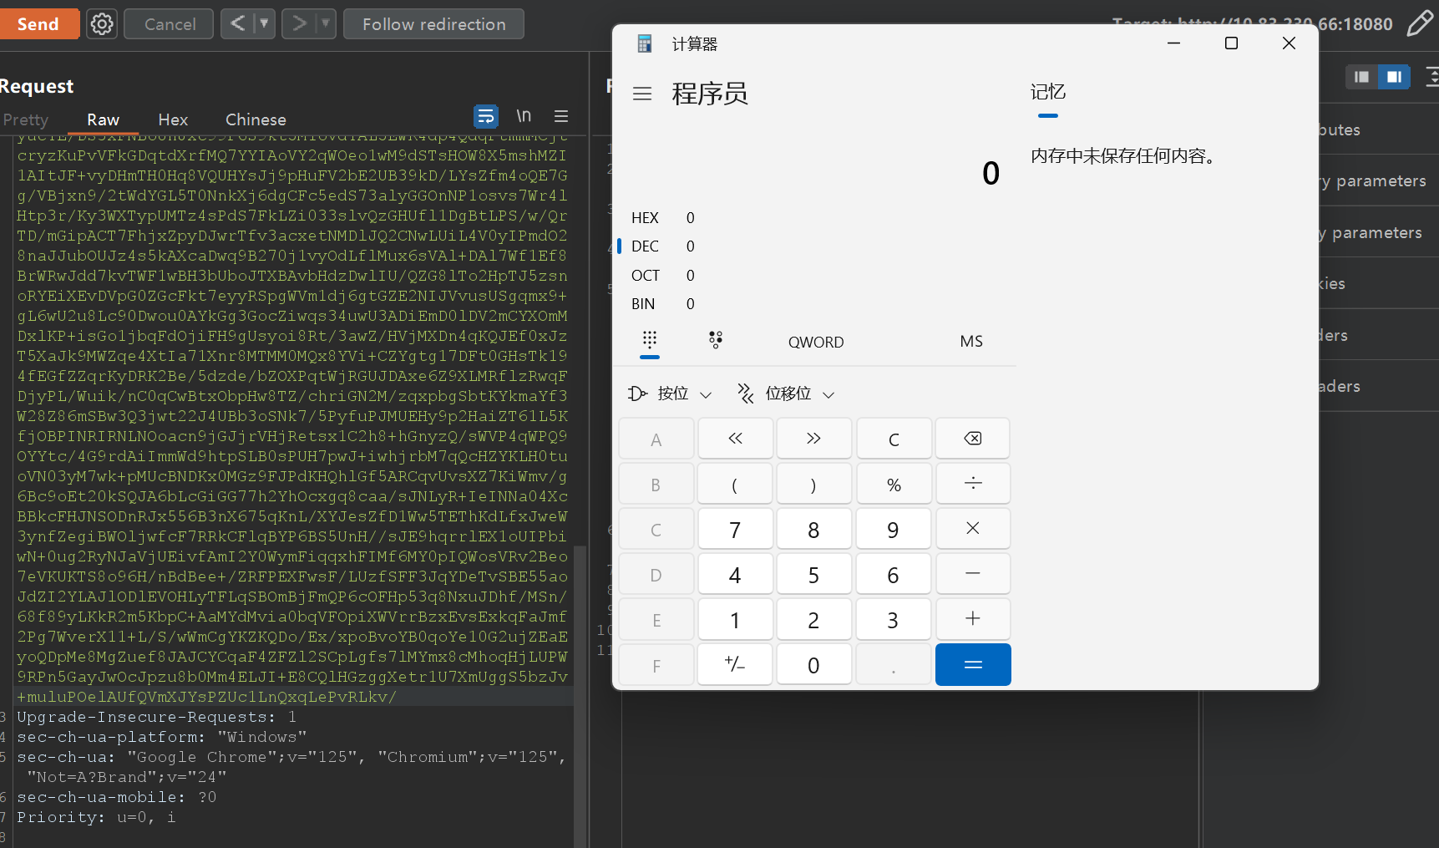Click digit 5 on calculator keypad

pos(814,574)
